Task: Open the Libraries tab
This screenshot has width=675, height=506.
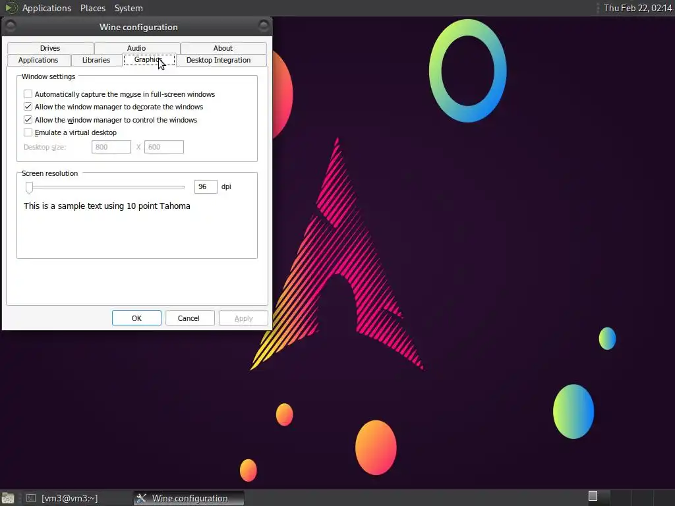Action: tap(96, 60)
